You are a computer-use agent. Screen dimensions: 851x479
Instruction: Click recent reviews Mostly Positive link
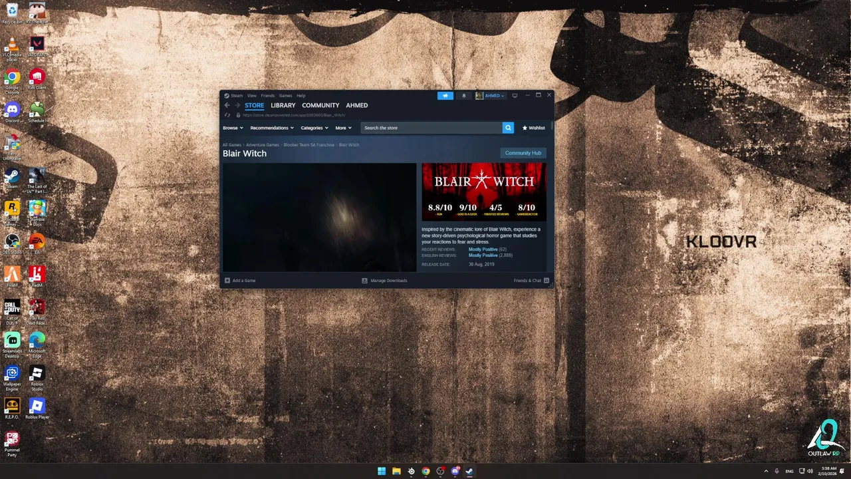click(483, 249)
